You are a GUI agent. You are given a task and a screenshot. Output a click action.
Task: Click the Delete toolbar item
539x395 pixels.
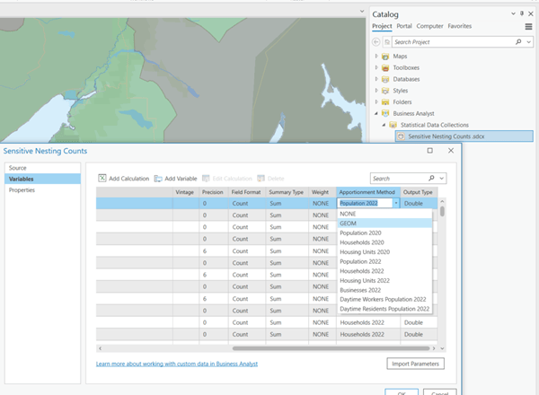[x=270, y=179]
